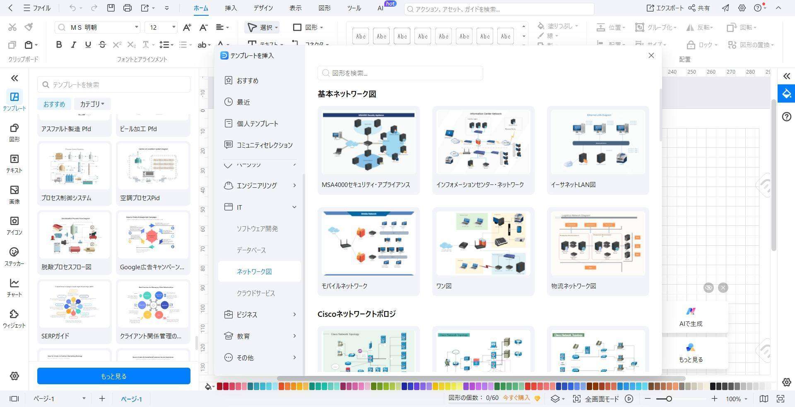The height and width of the screenshot is (407, 795).
Task: Click the もっと見る button below templates
Action: click(113, 376)
